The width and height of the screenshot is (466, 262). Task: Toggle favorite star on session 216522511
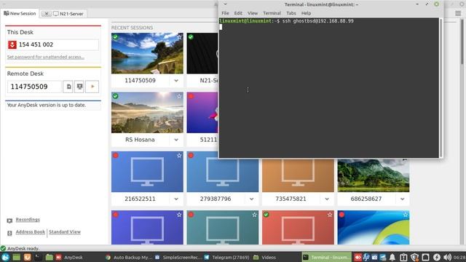point(179,156)
